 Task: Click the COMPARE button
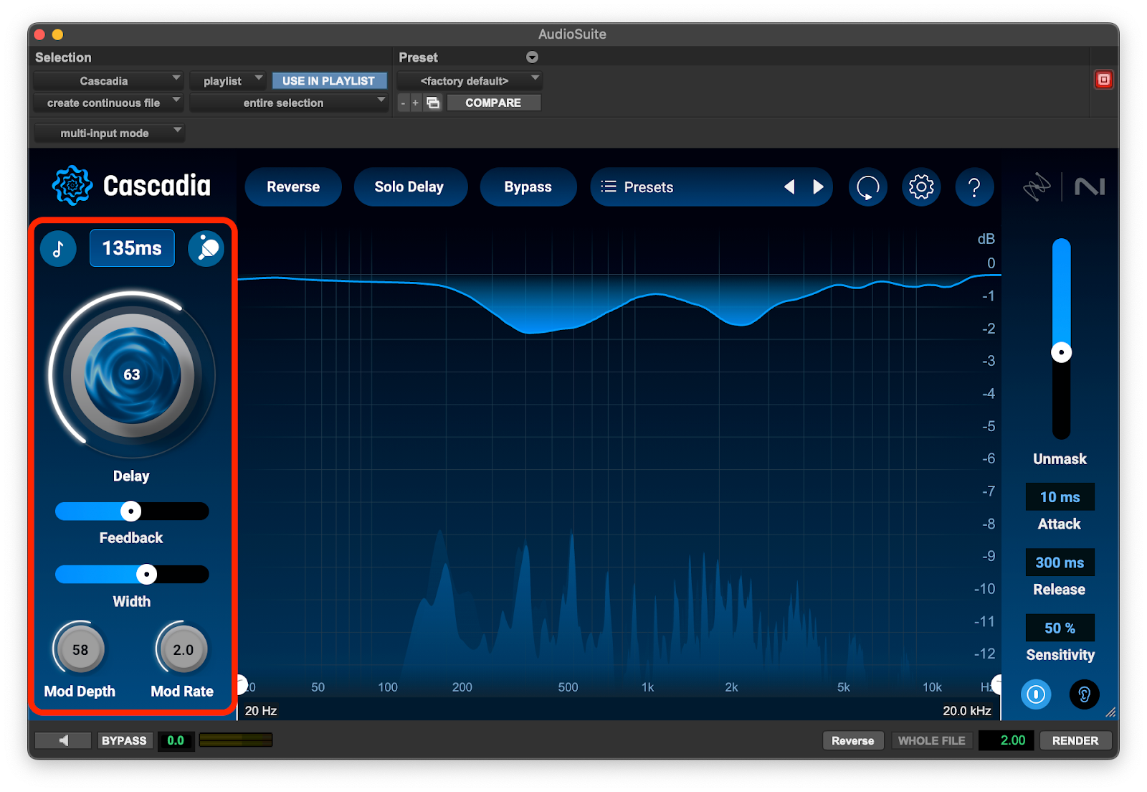coord(493,103)
